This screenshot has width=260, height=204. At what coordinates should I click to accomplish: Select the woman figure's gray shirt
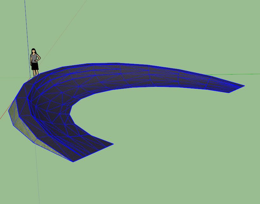[x=34, y=58]
